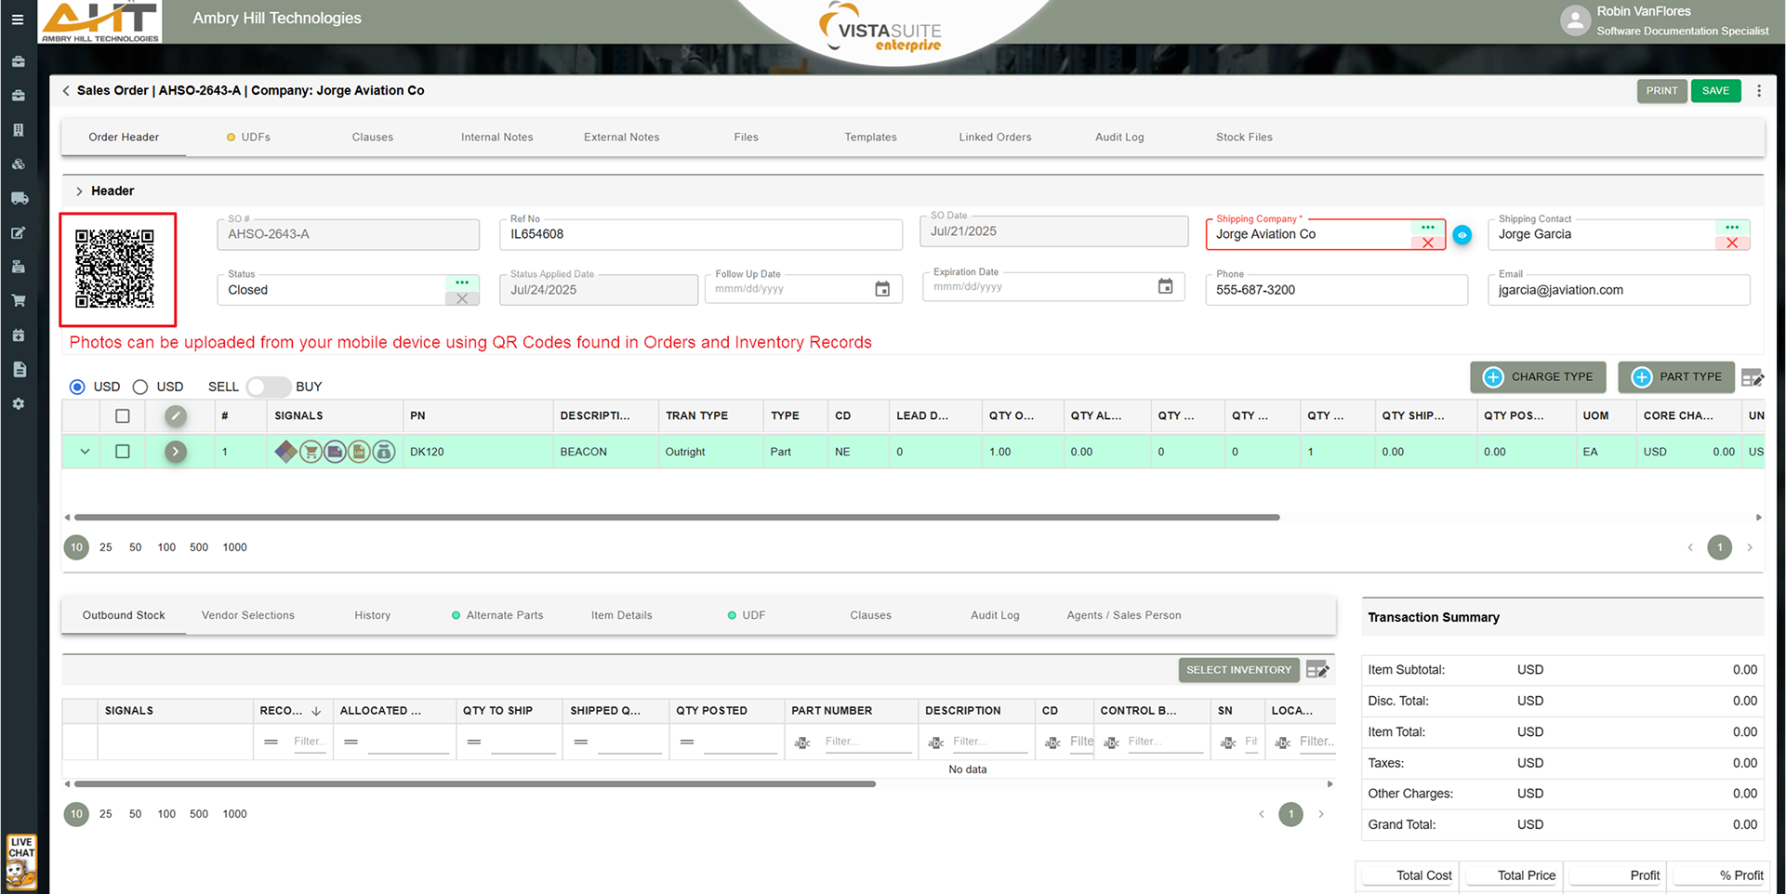This screenshot has width=1786, height=894.
Task: Clear Shipping Contact with red X
Action: click(1731, 243)
